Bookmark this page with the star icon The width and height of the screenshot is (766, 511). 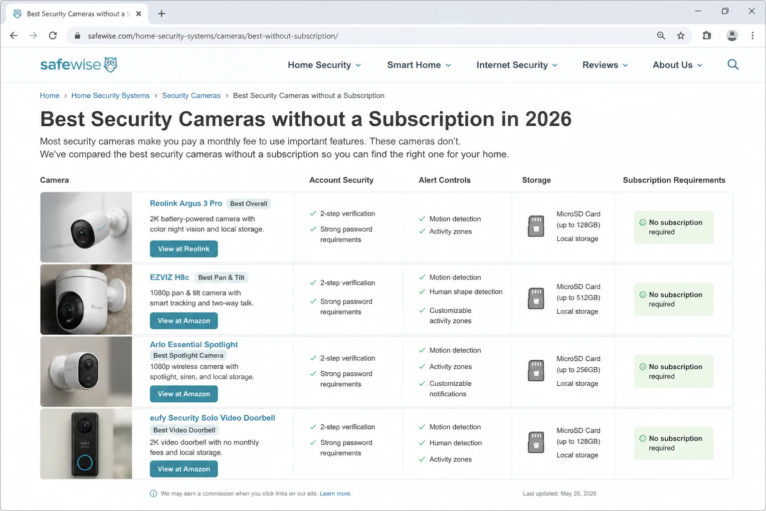pyautogui.click(x=681, y=36)
